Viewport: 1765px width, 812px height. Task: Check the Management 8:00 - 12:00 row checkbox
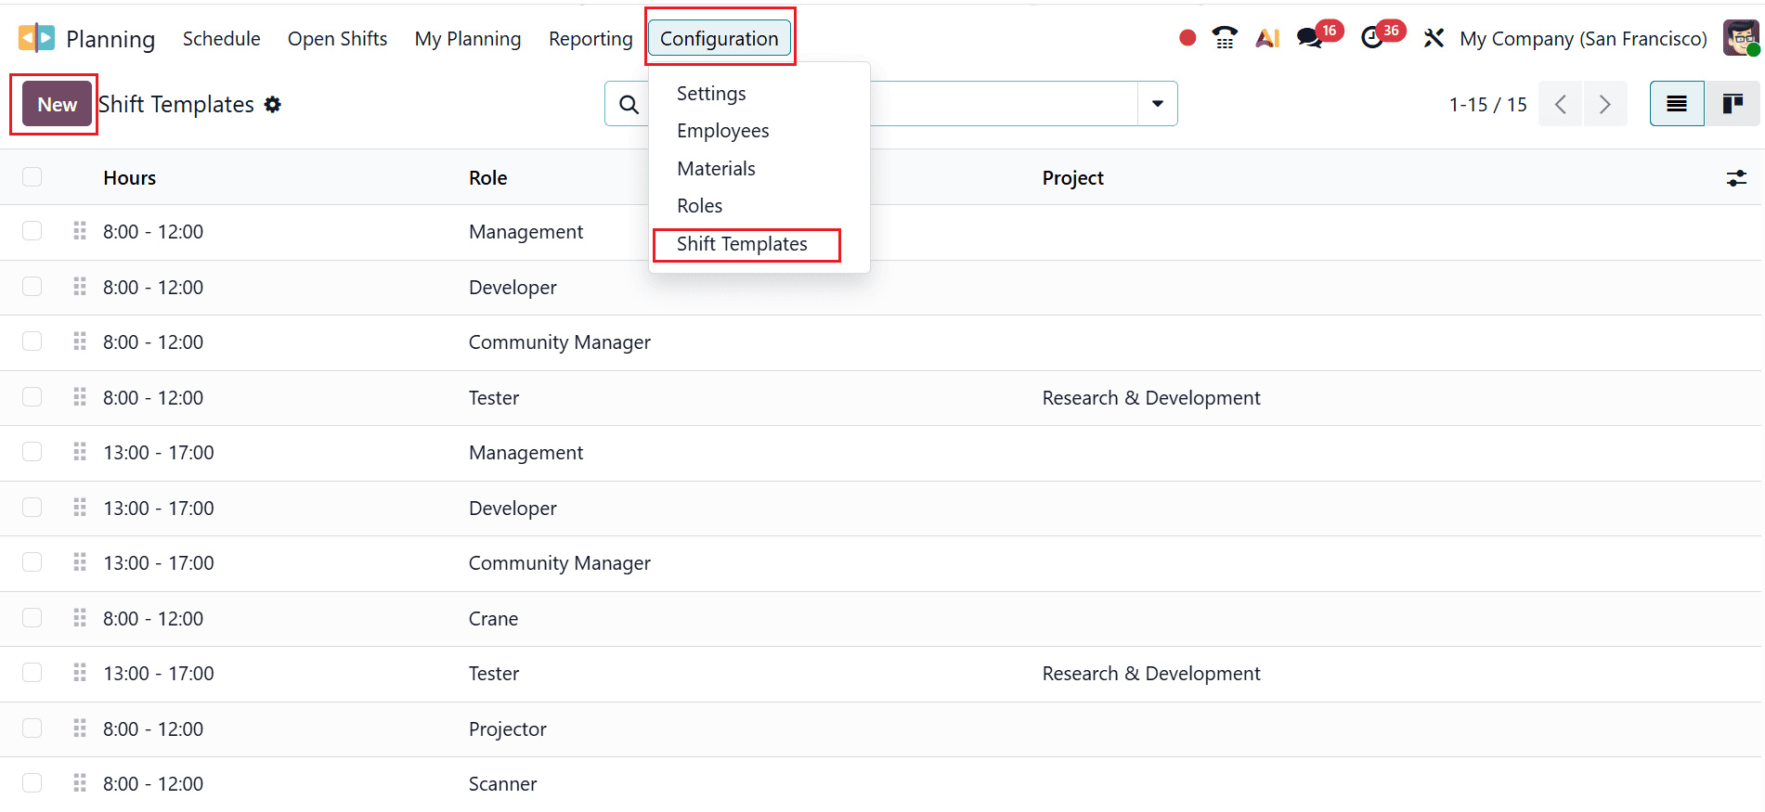[32, 230]
